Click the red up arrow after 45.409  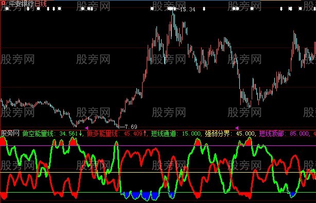click(145, 133)
